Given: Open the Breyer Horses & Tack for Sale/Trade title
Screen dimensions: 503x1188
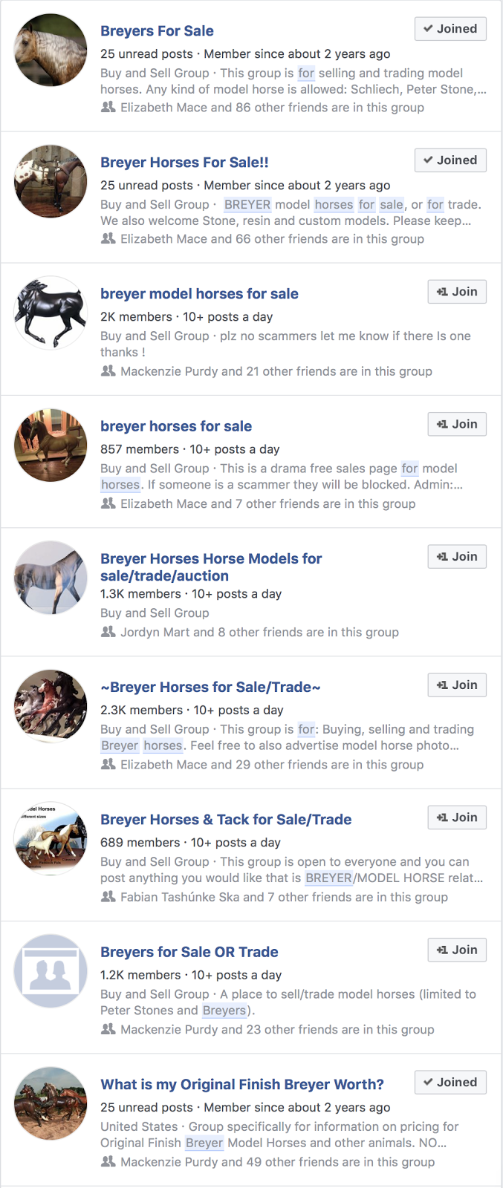Looking at the screenshot, I should point(226,820).
